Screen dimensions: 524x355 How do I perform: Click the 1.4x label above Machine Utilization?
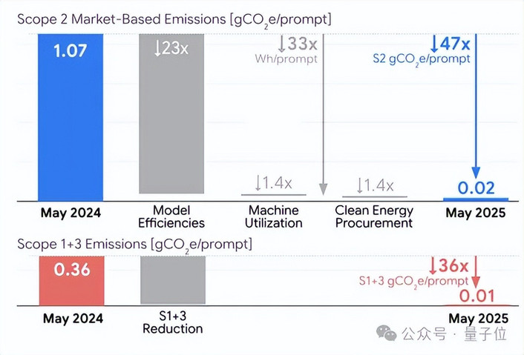(273, 183)
